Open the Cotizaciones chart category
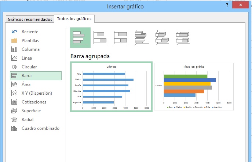The height and width of the screenshot is (162, 252). click(34, 102)
